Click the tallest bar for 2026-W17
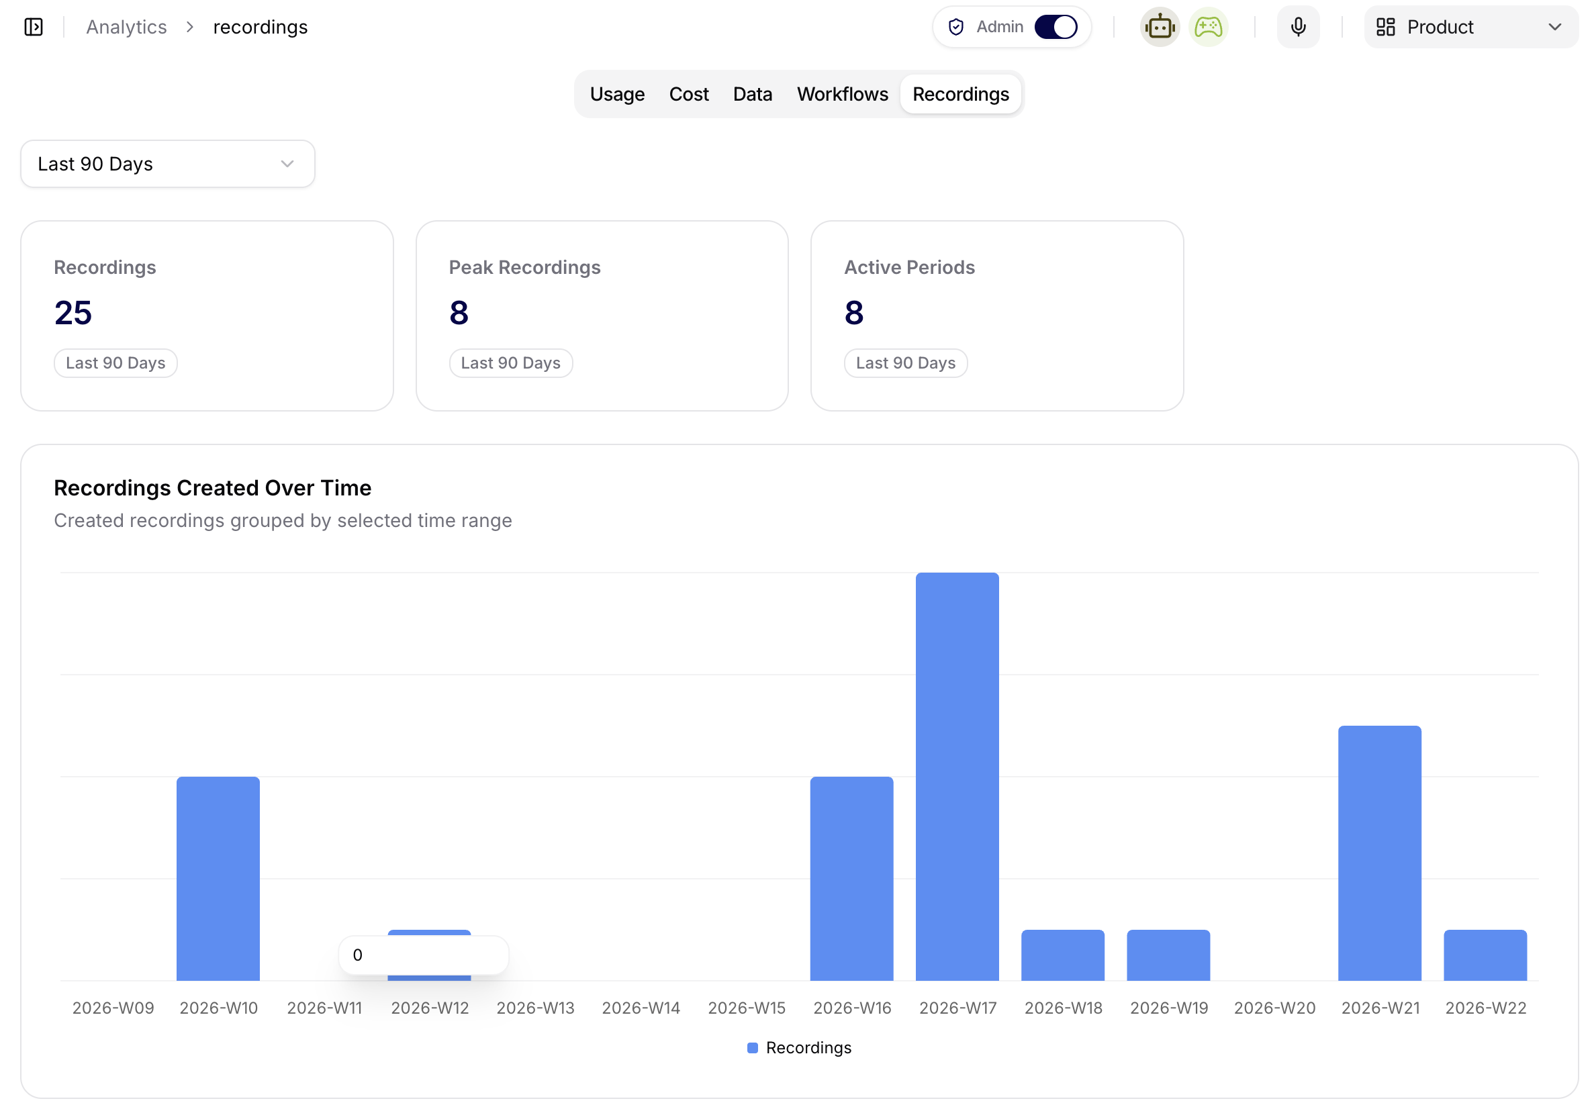This screenshot has height=1105, width=1594. click(x=957, y=777)
